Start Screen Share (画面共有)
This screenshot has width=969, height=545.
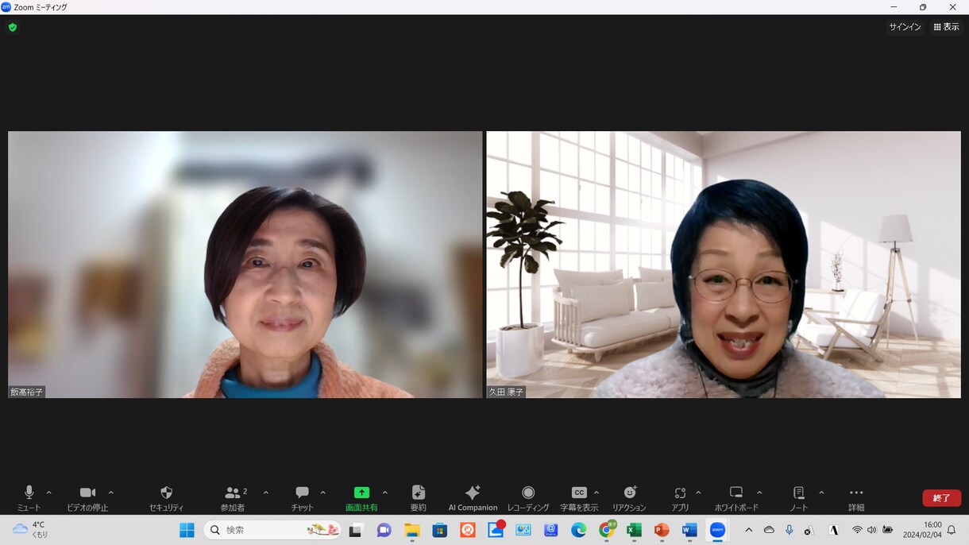pyautogui.click(x=361, y=498)
